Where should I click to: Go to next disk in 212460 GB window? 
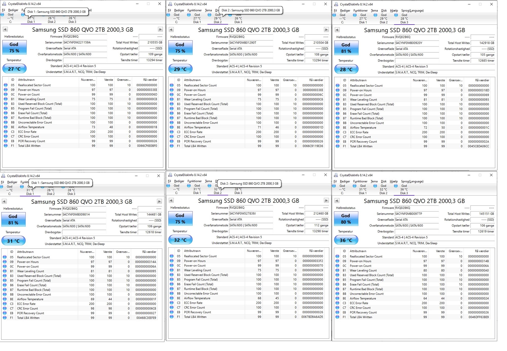(x=326, y=200)
